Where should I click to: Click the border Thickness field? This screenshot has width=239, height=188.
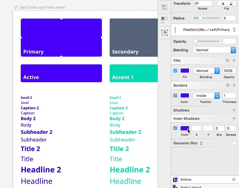[x=229, y=96]
